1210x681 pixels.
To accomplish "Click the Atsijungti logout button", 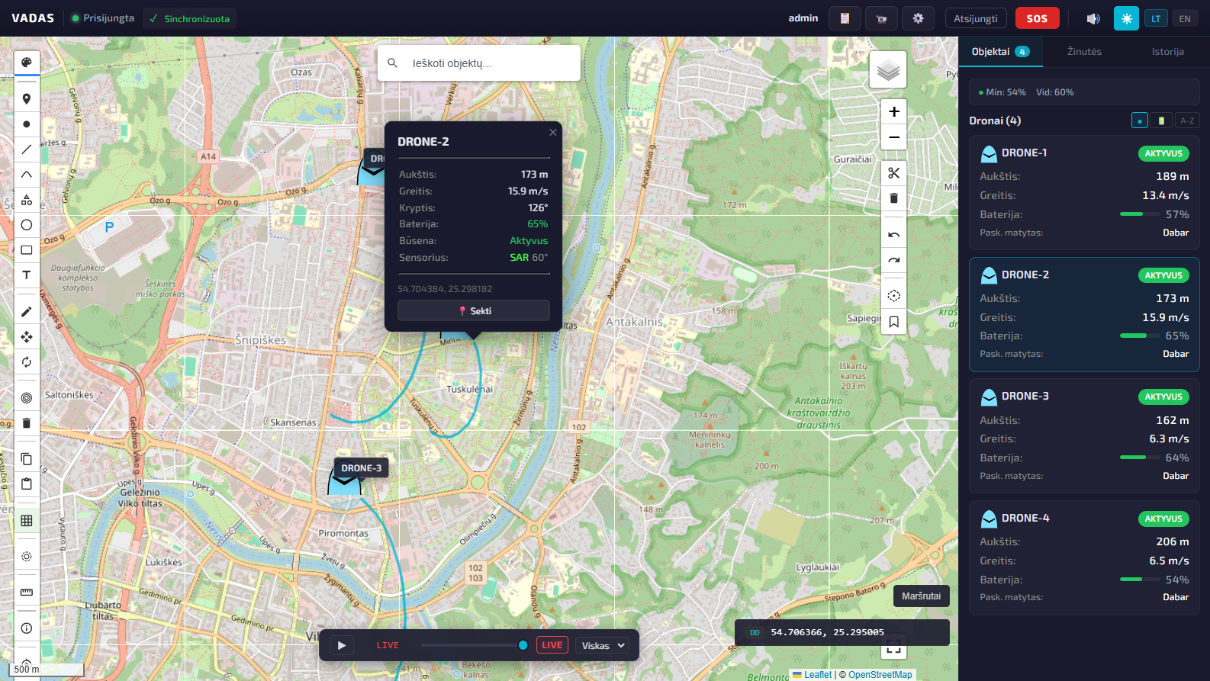I will pos(976,18).
